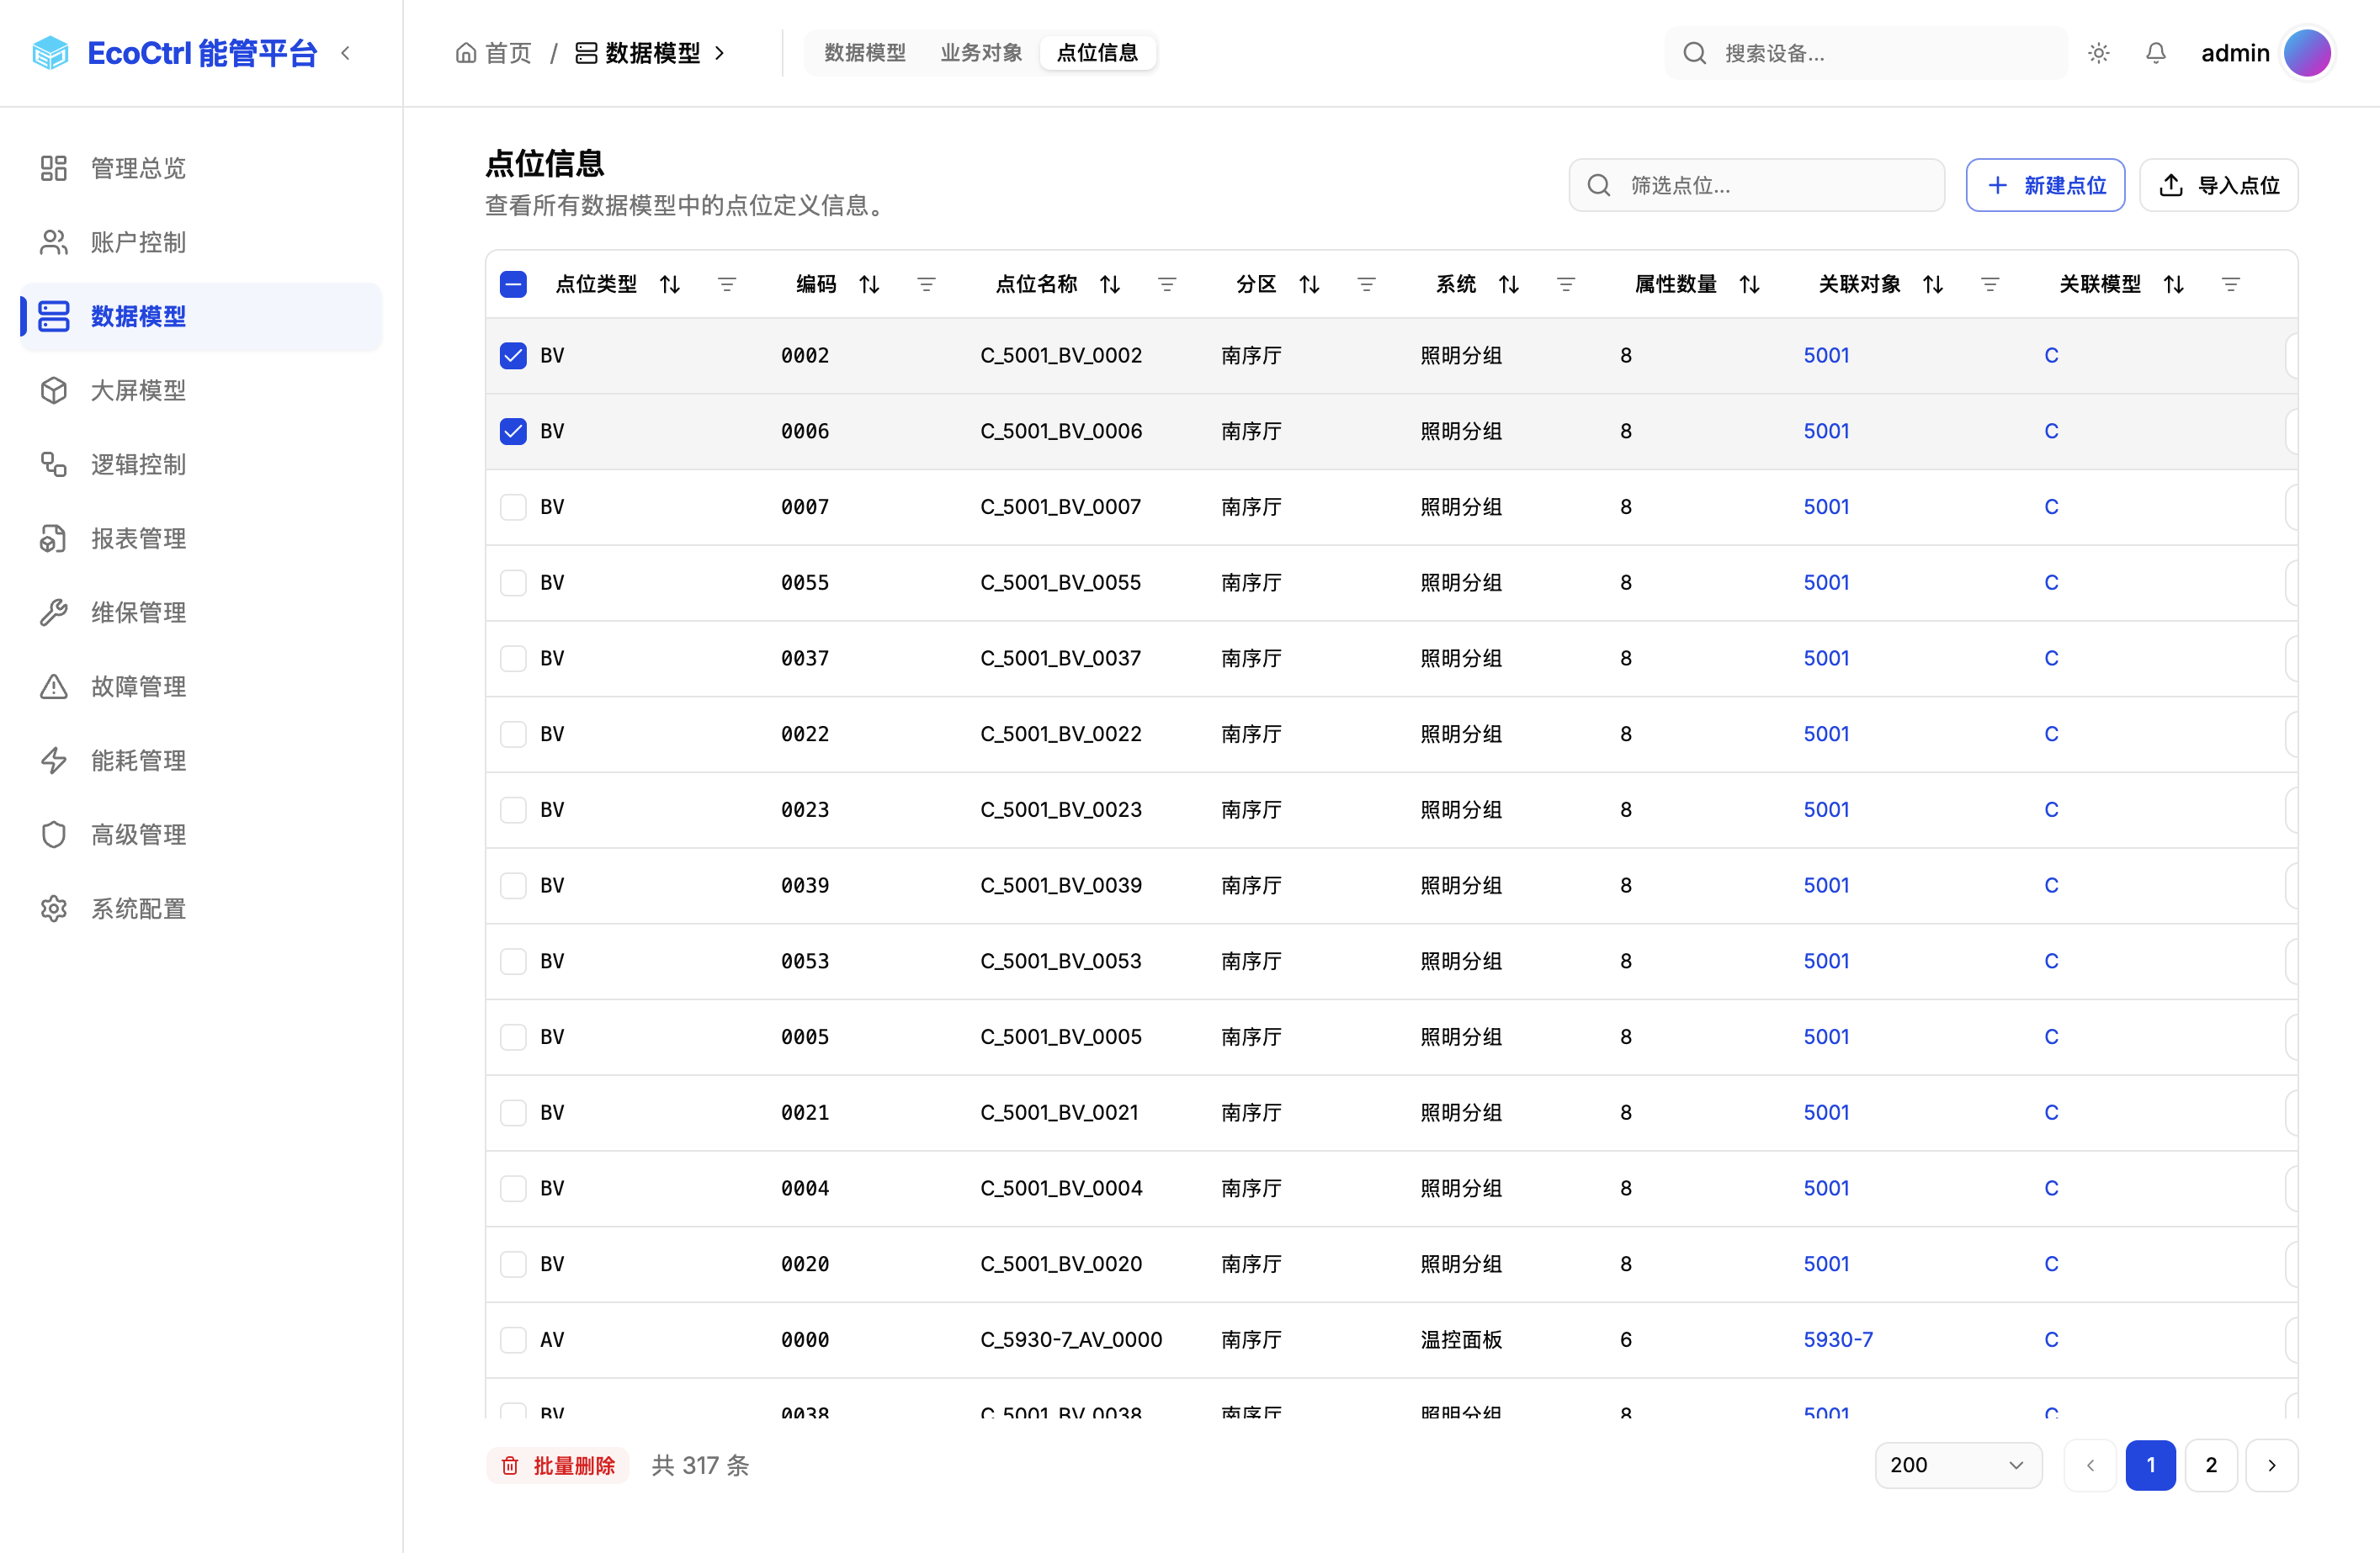Viewport: 2380px width, 1553px height.
Task: Check row C_5001_BV_0023
Action: (513, 809)
